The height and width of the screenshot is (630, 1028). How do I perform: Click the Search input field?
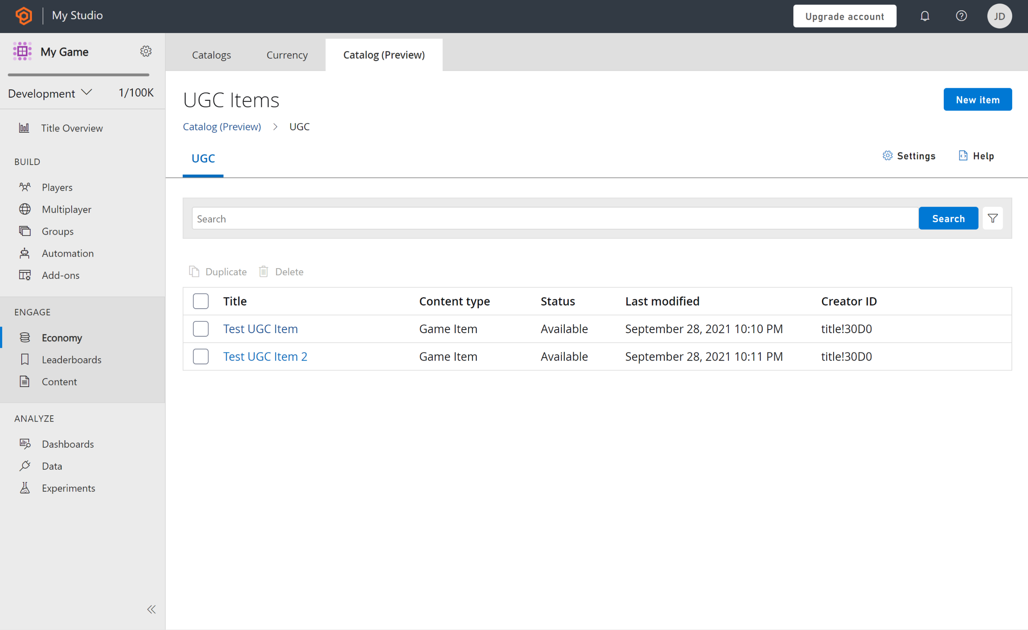[555, 218]
